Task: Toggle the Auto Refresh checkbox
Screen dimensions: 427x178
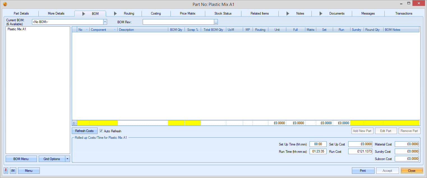Action: (101, 131)
